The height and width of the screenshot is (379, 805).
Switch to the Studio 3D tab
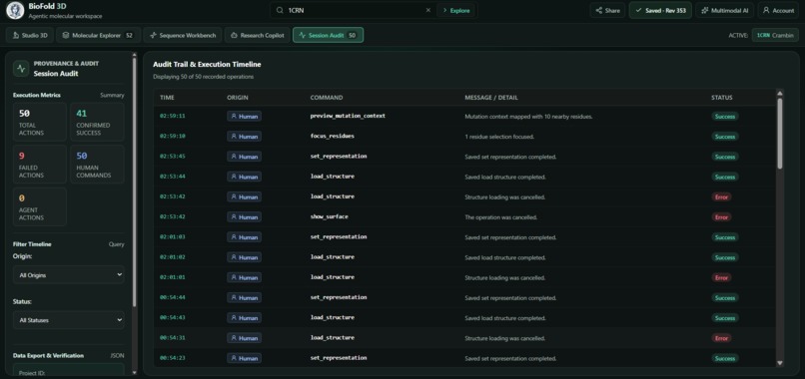click(x=30, y=35)
